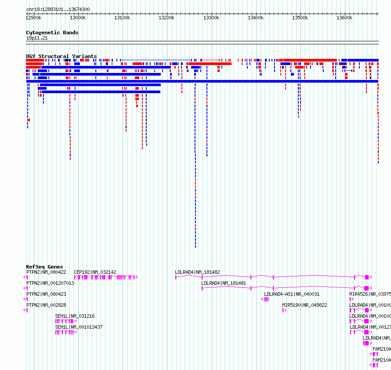Screen dimensions: 391x370
Task: Click the cytogenetic band 18p11.21 bar
Action: pos(202,43)
